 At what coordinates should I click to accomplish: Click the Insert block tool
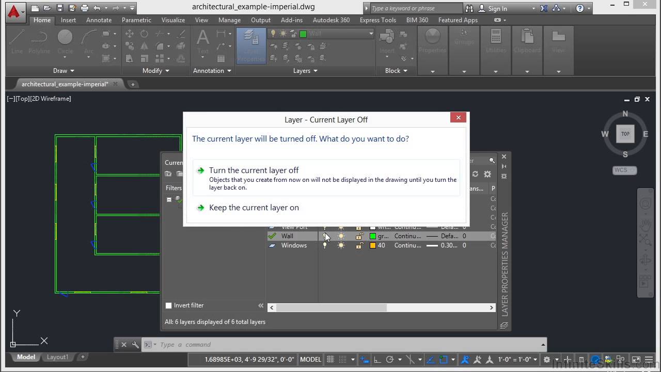coord(387,41)
